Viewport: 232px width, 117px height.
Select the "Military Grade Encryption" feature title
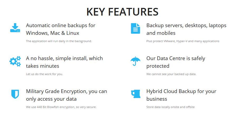(67, 95)
